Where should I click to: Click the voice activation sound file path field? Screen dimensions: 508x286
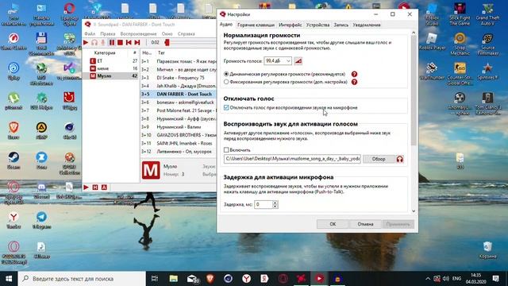point(292,159)
